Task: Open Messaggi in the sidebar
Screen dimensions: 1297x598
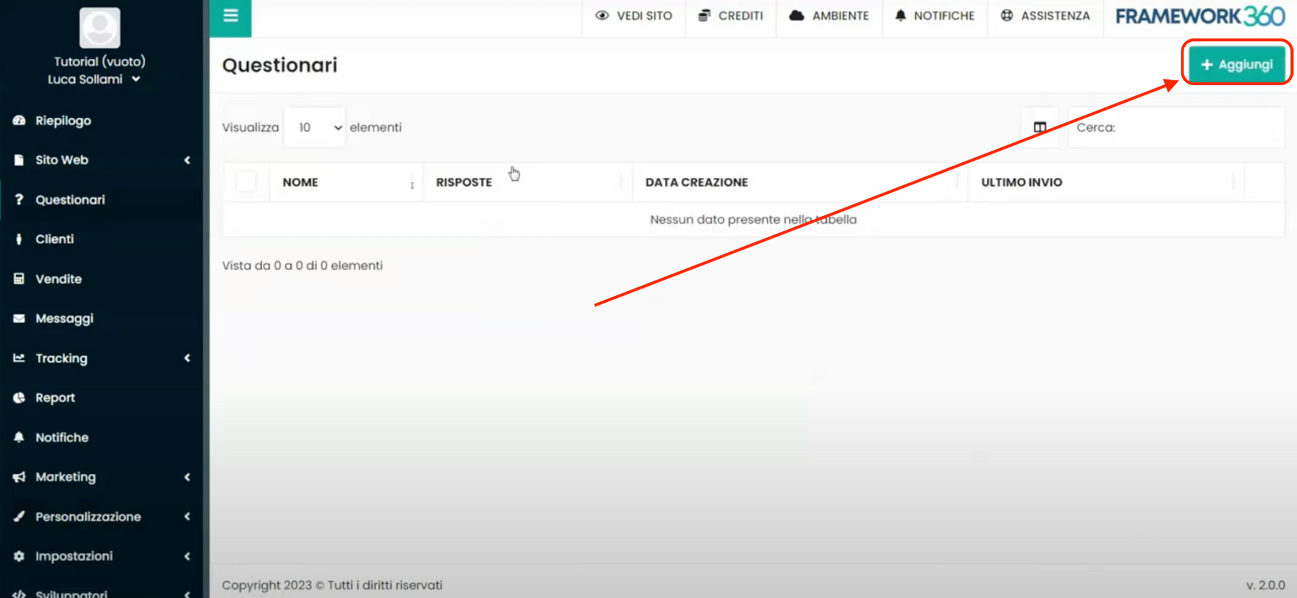Action: (x=64, y=318)
